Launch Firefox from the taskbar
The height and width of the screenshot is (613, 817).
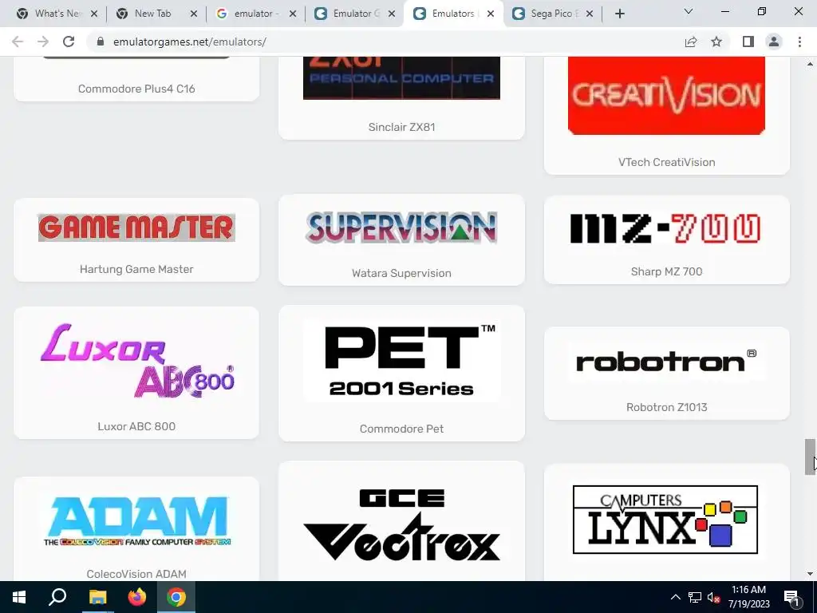point(137,597)
